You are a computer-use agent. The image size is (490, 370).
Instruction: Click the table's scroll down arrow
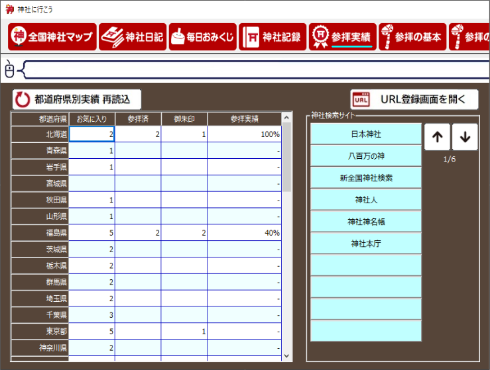[286, 356]
